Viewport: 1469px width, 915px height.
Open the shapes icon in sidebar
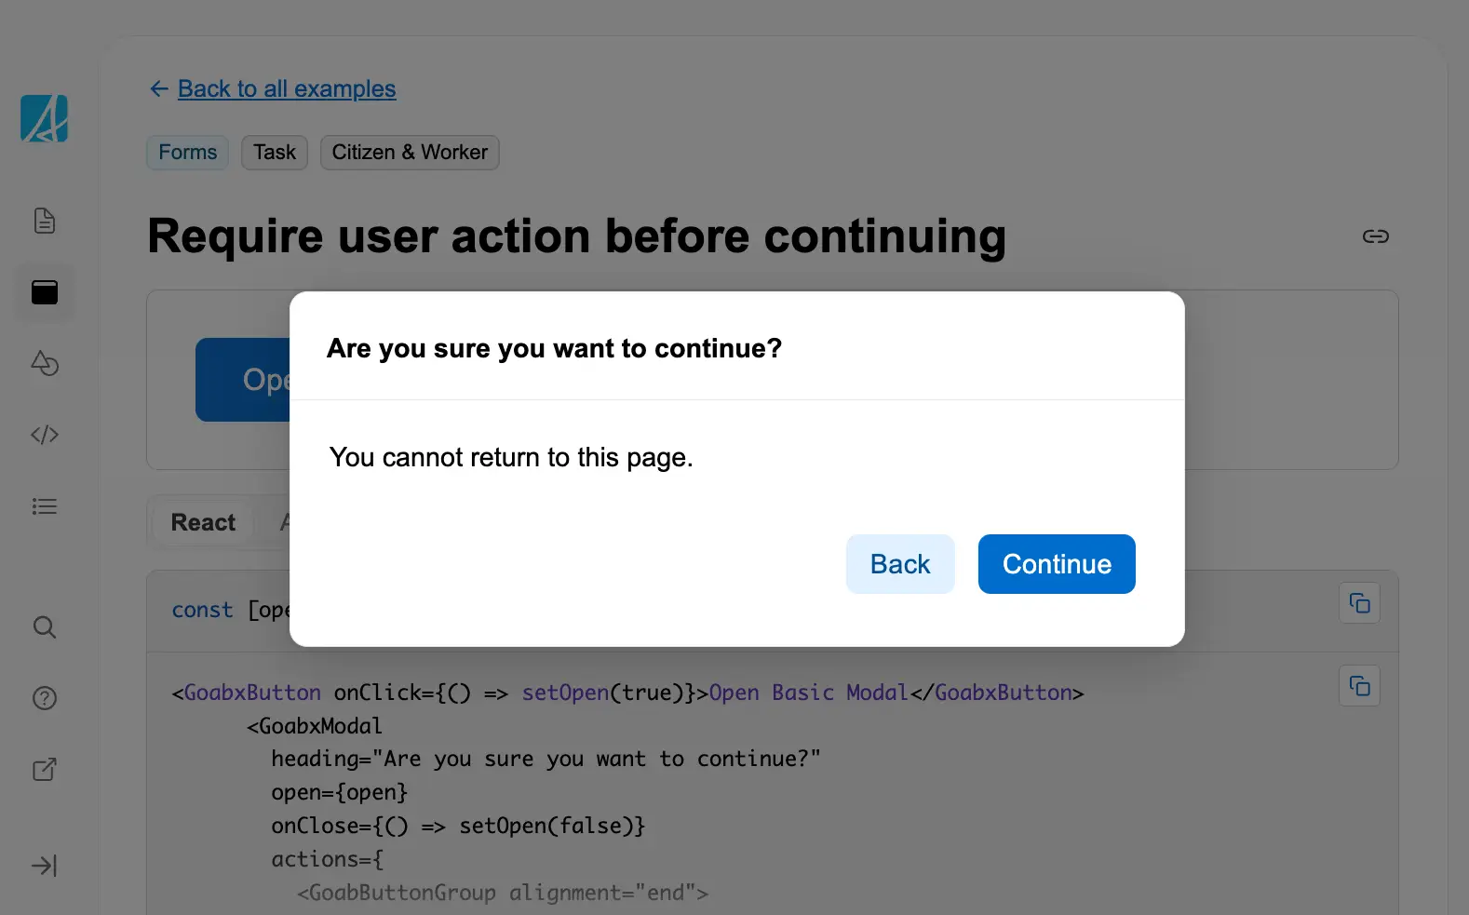click(45, 363)
